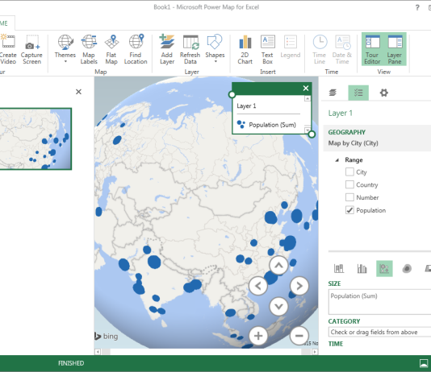
Task: Check the Number field checkbox
Action: [349, 197]
